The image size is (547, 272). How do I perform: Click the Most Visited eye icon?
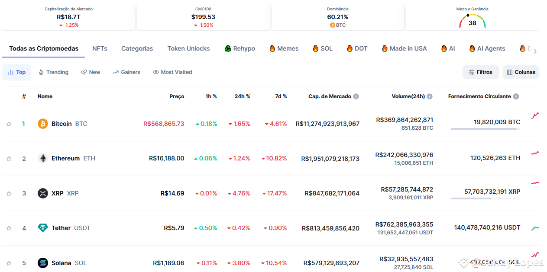156,72
